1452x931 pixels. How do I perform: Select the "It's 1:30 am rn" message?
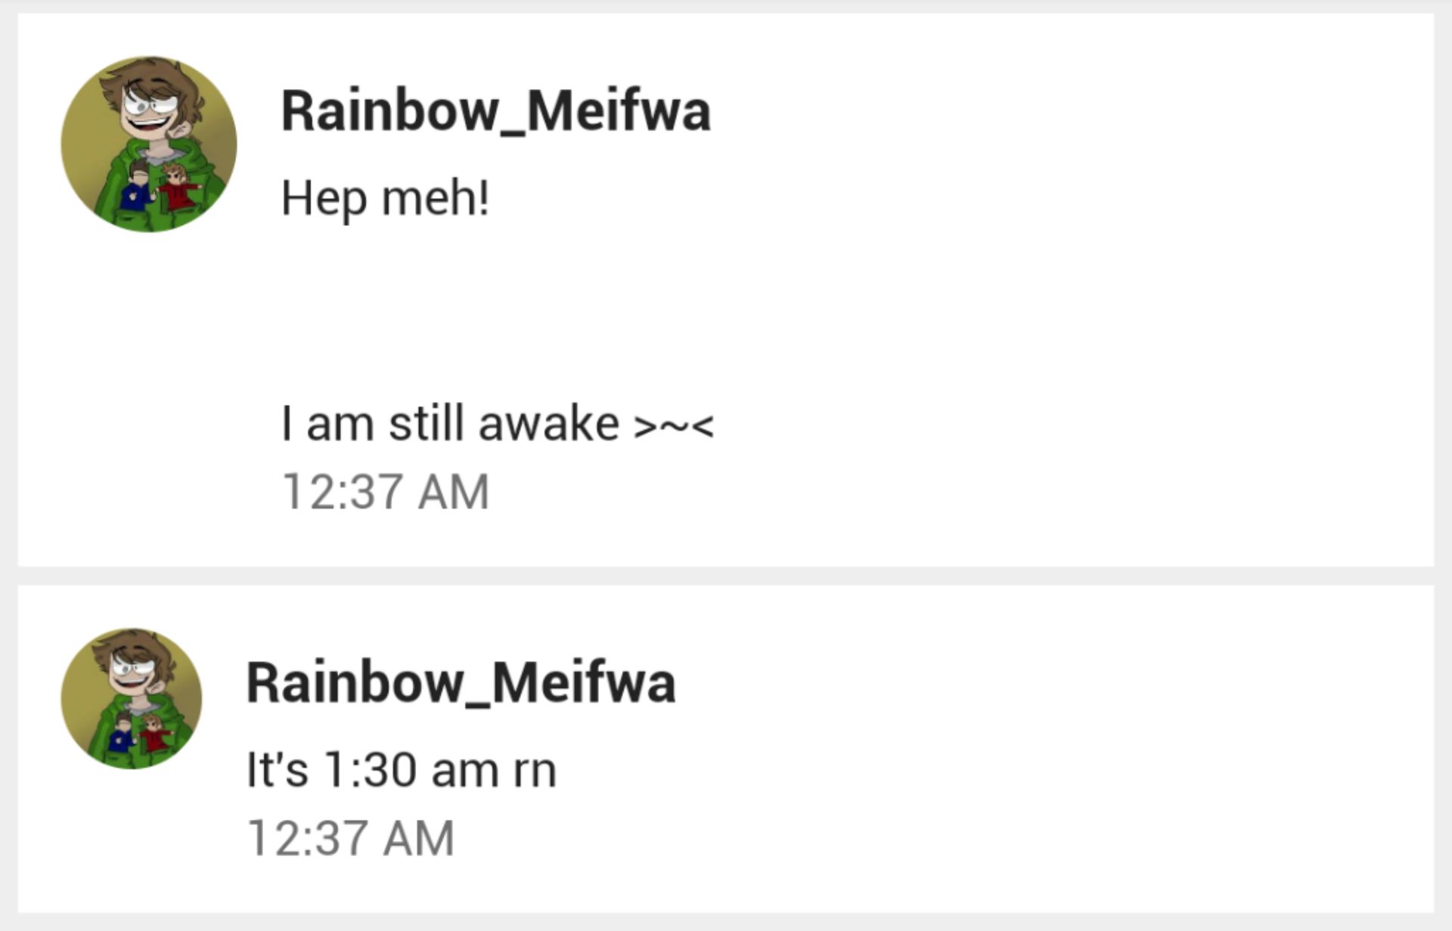[402, 770]
